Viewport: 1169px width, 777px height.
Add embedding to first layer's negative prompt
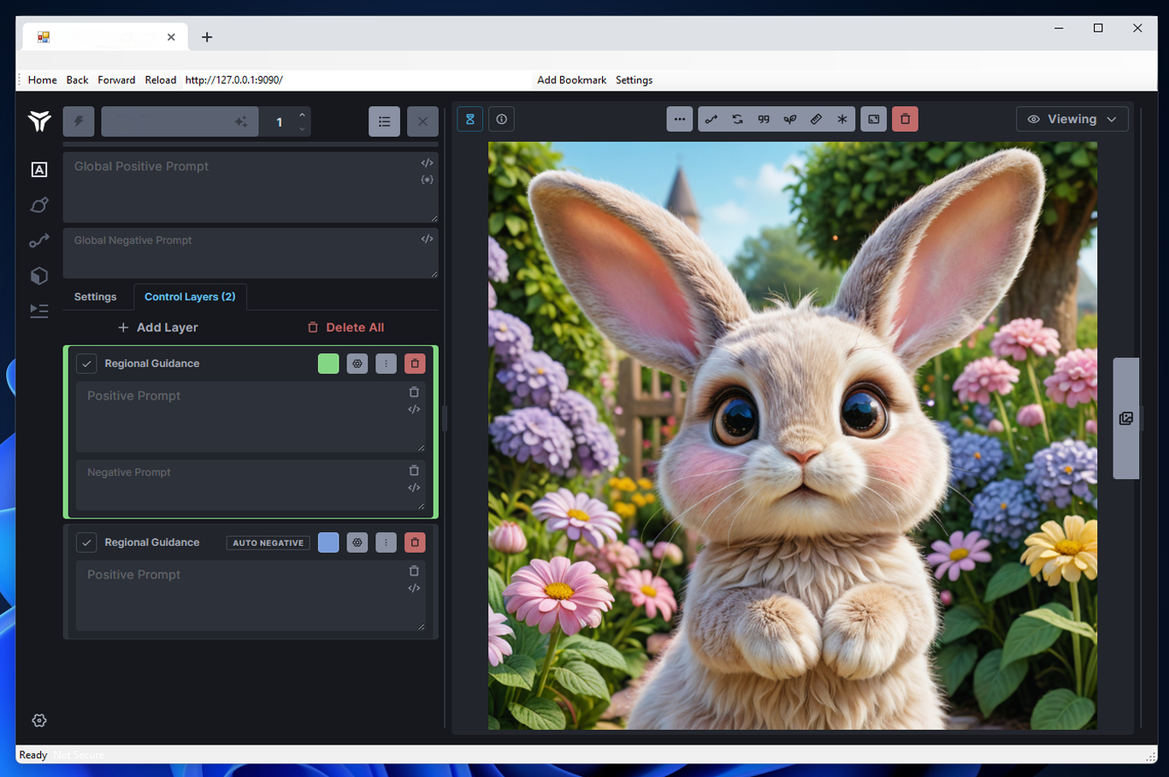click(x=414, y=488)
